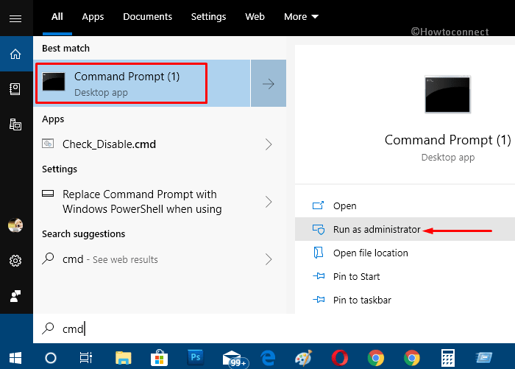Expand Command Prompt details with the arrow

coord(269,83)
